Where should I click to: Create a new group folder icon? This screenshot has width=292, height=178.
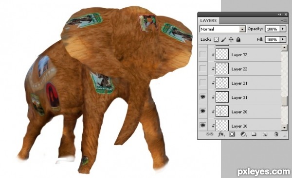pyautogui.click(x=254, y=134)
